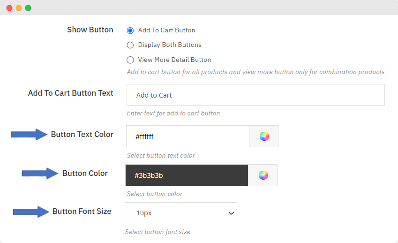The image size is (398, 243).
Task: Maximize the window using the green button
Action: 28,8
